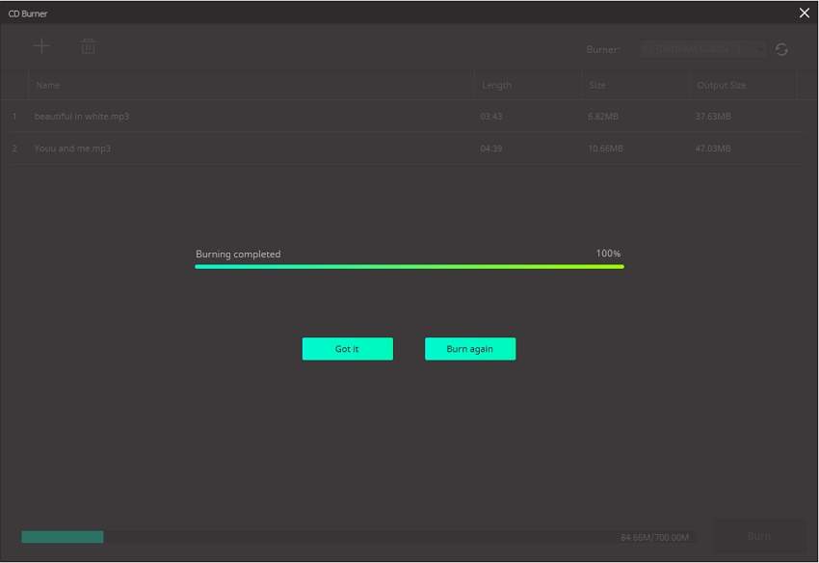Click the 10.66MB size cell
Image resolution: width=819 pixels, height=563 pixels.
tap(605, 148)
